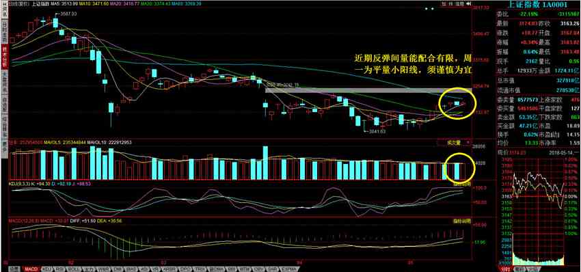Click the MAVOL5 volume average label
Image resolution: width=581 pixels, height=272 pixels.
click(65, 142)
